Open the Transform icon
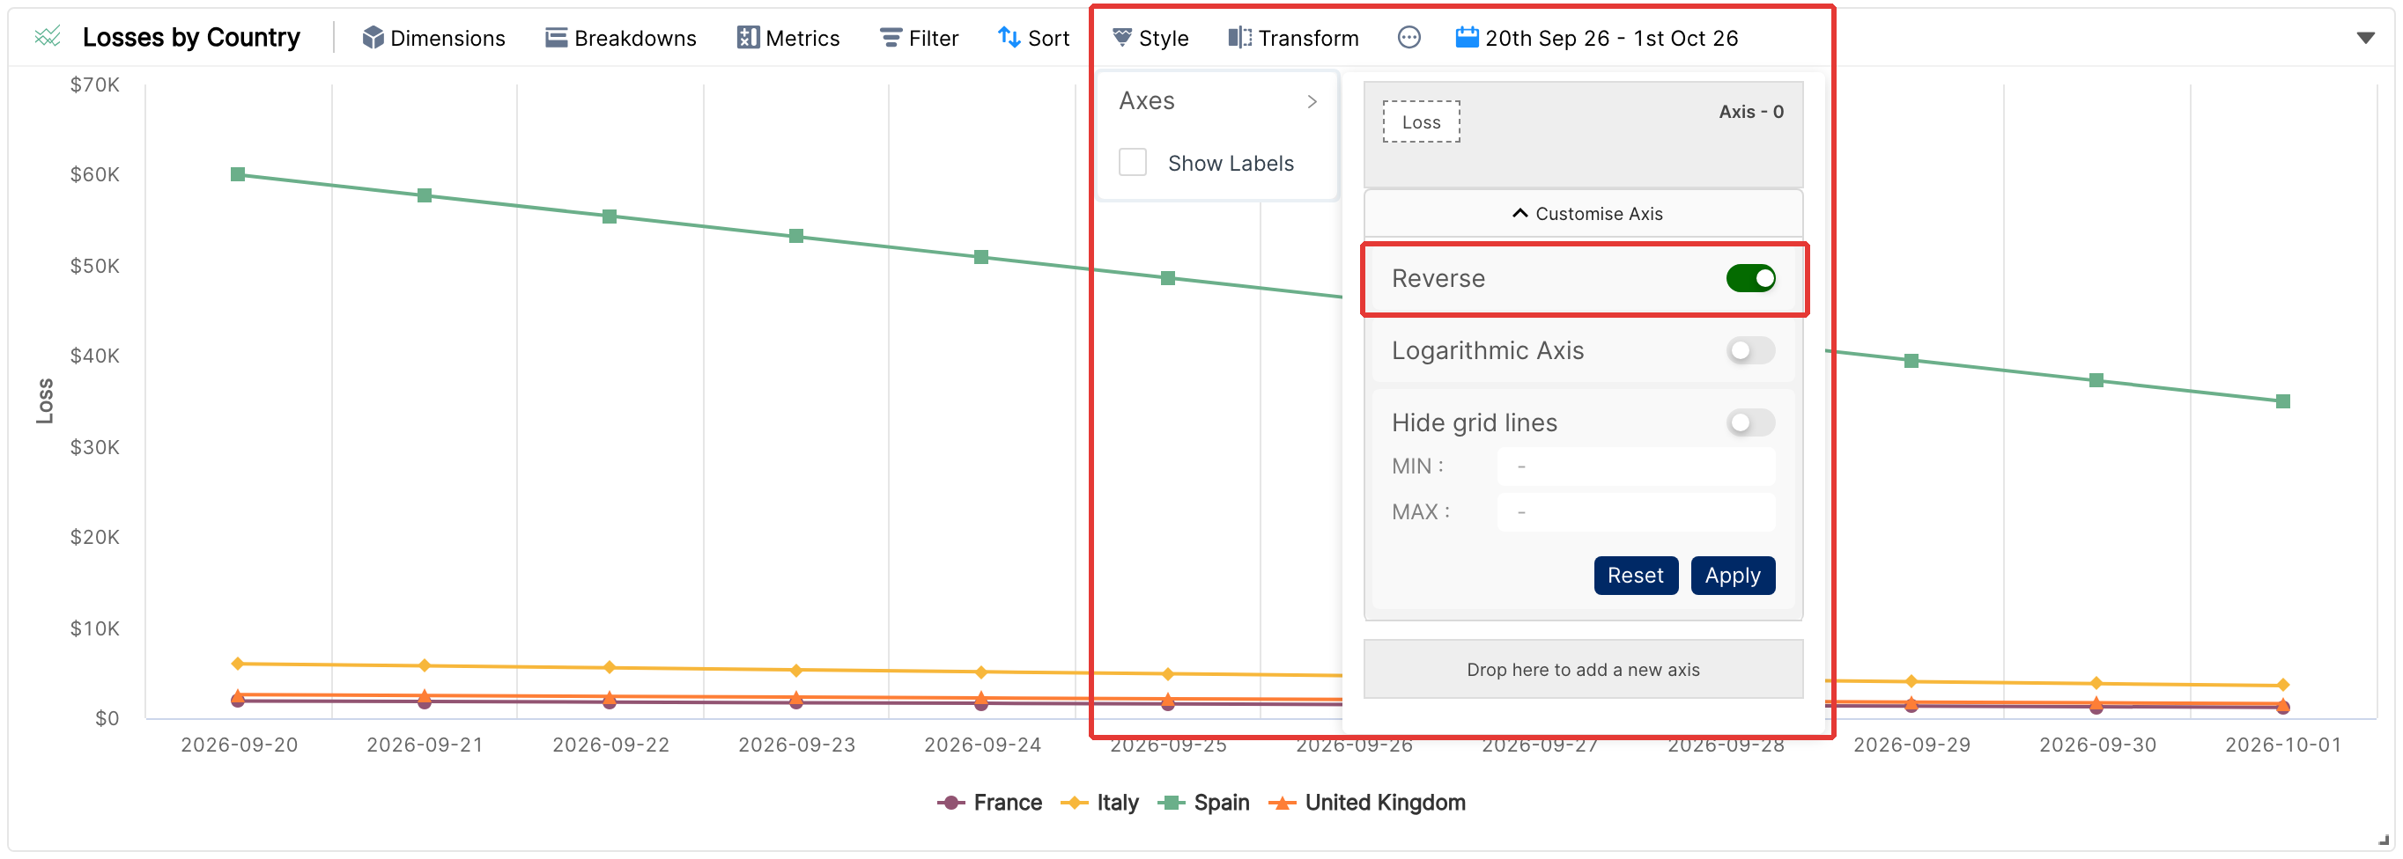Viewport: 2403px width, 859px height. (x=1239, y=37)
